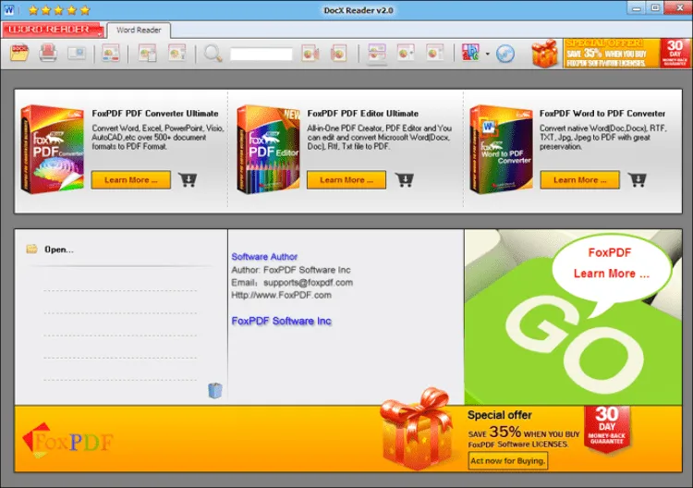Image resolution: width=693 pixels, height=488 pixels.
Task: Click the FoxPDF logo in bottom banner
Action: point(67,441)
